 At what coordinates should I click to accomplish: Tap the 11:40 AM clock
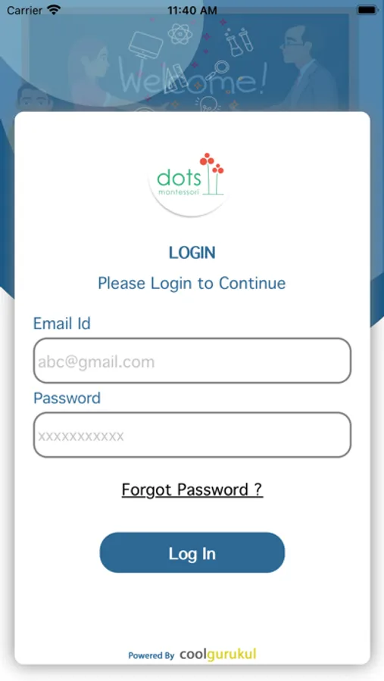192,11
